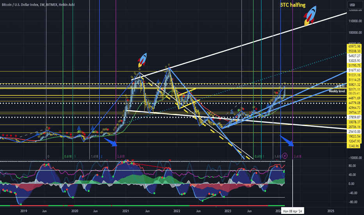This screenshot has height=215, width=364.
Task: Click the 65973.98 price label
Action: pos(355,46)
